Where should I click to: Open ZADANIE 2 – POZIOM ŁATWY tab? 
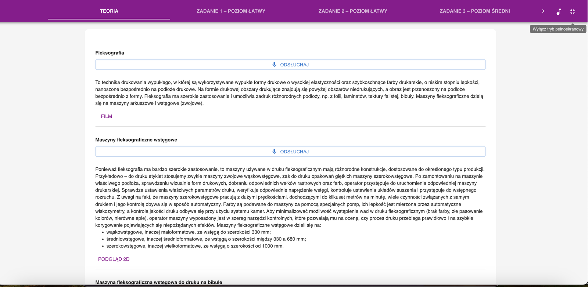(x=353, y=11)
